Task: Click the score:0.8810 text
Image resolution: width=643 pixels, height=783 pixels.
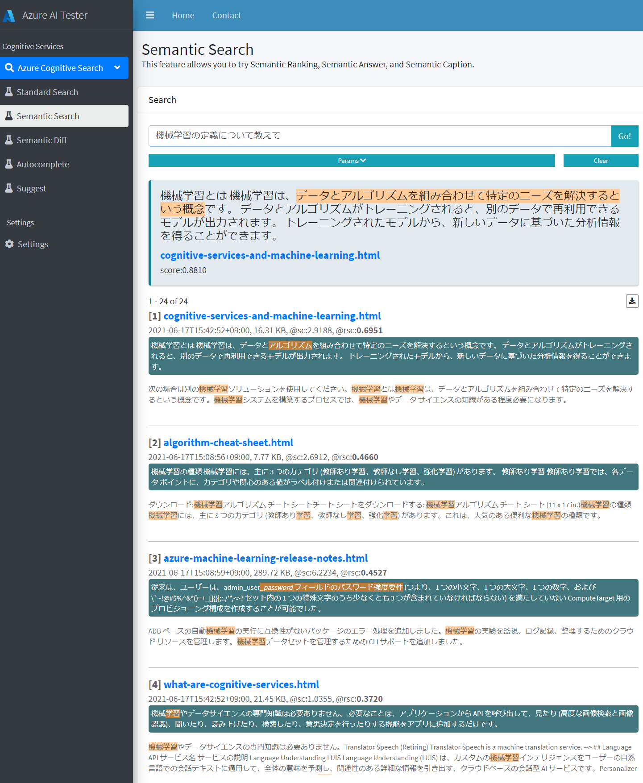Action: coord(183,270)
